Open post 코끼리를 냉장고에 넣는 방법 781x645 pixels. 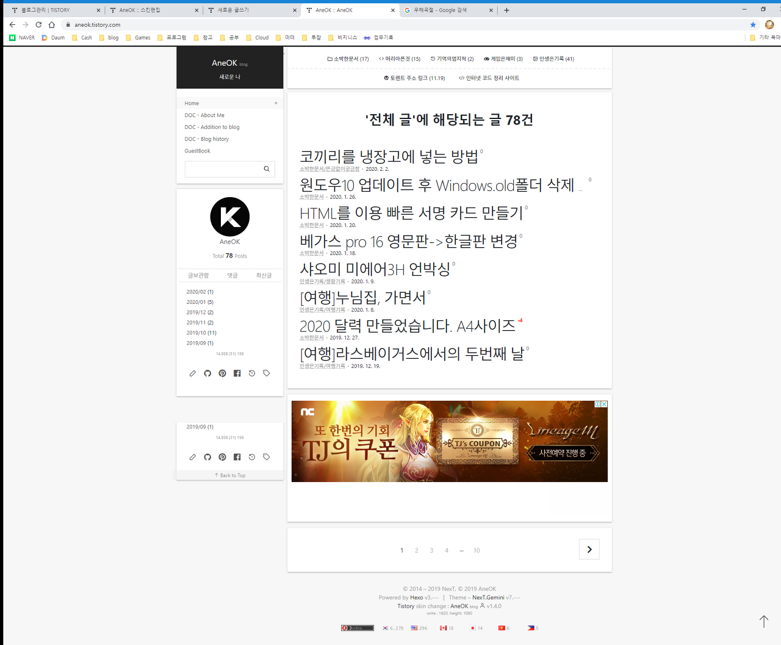click(x=389, y=157)
